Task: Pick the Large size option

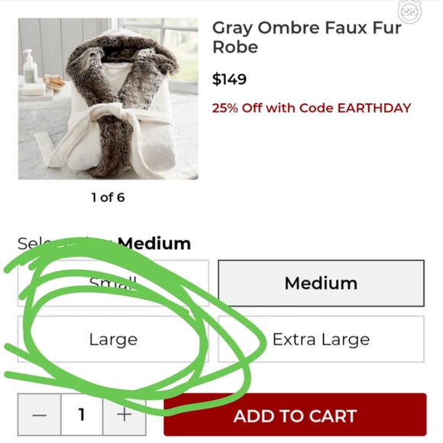Action: [x=113, y=339]
